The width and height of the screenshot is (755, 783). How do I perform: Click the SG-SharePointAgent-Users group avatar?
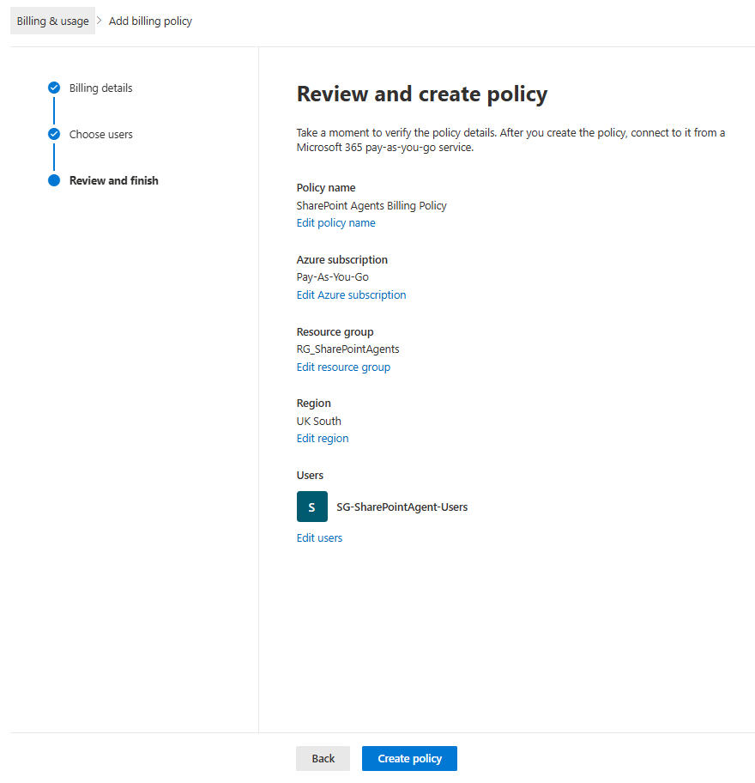312,507
